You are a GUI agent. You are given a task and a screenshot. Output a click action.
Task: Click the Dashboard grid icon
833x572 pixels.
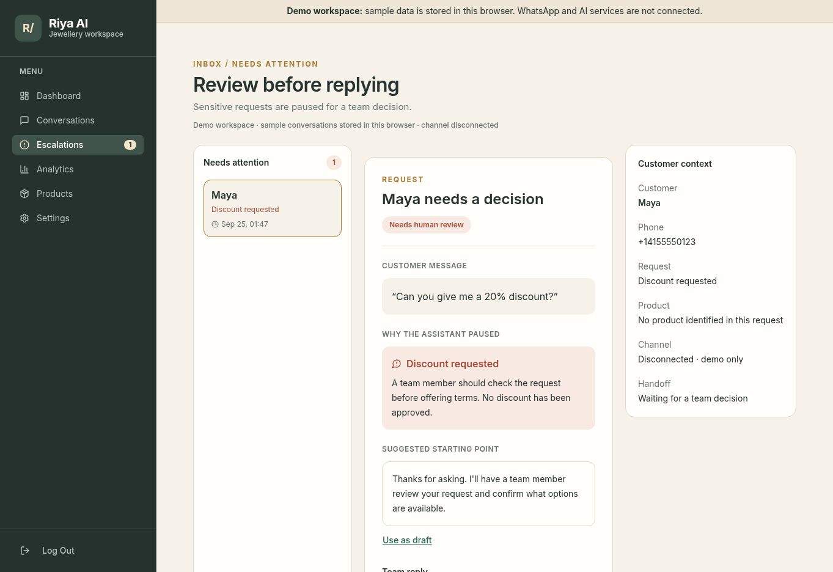coord(24,96)
